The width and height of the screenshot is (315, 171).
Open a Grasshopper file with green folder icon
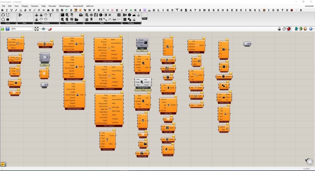[2, 29]
